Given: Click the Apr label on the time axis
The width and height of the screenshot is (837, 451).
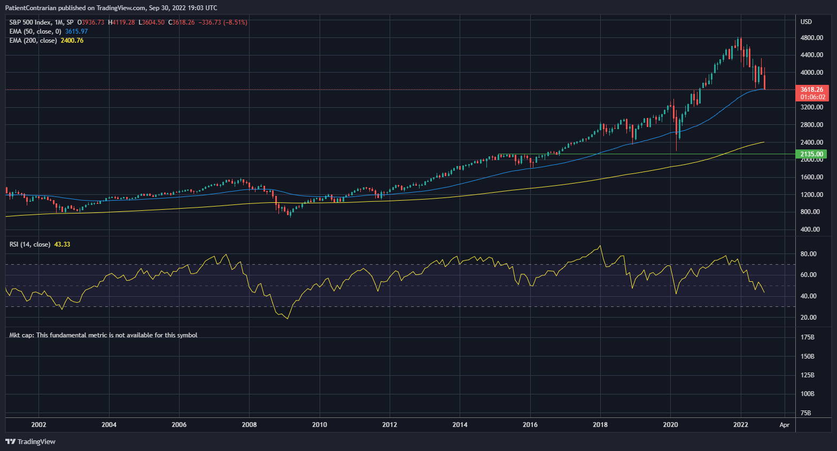Looking at the screenshot, I should click(x=784, y=425).
